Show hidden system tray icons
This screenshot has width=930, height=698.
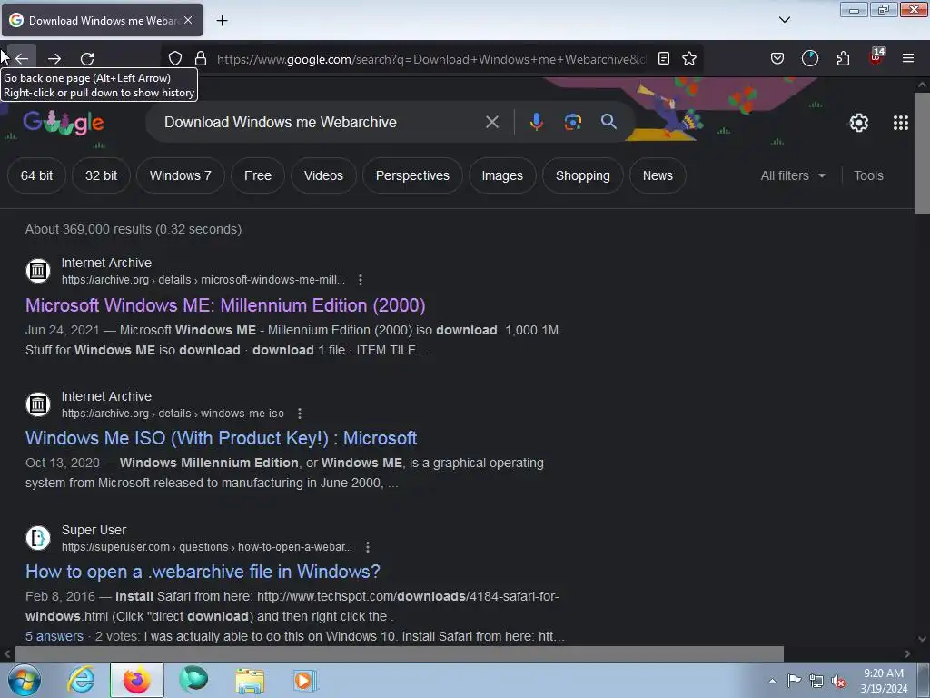coord(772,681)
